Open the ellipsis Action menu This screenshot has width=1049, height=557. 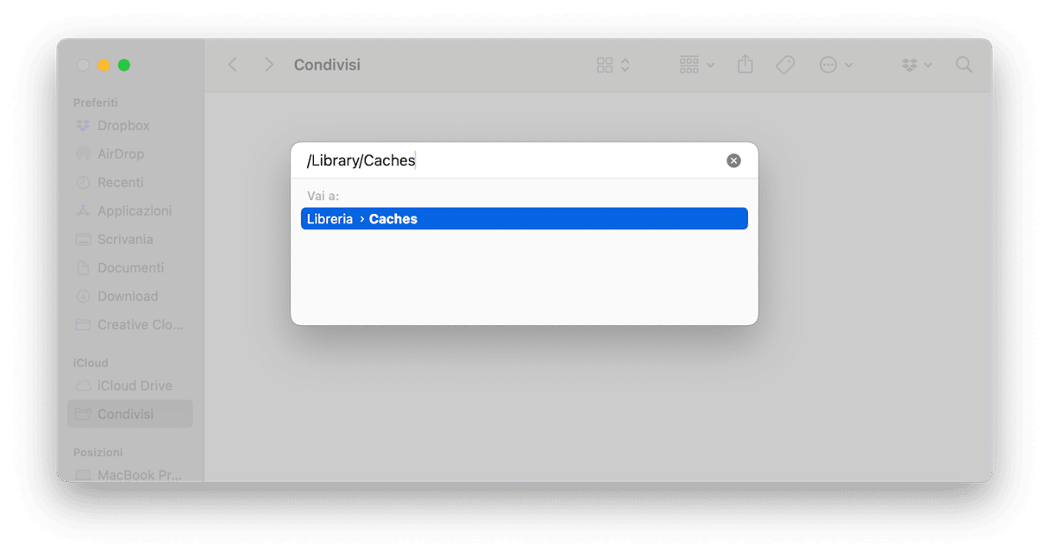(x=836, y=65)
